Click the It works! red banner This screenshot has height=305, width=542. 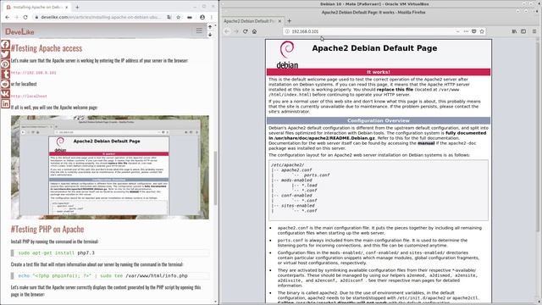click(379, 72)
